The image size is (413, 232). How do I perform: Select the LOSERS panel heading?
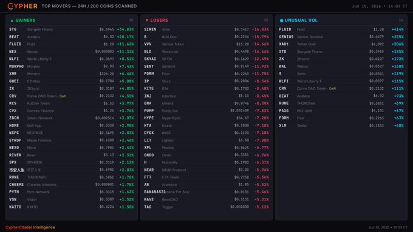pyautogui.click(x=159, y=20)
